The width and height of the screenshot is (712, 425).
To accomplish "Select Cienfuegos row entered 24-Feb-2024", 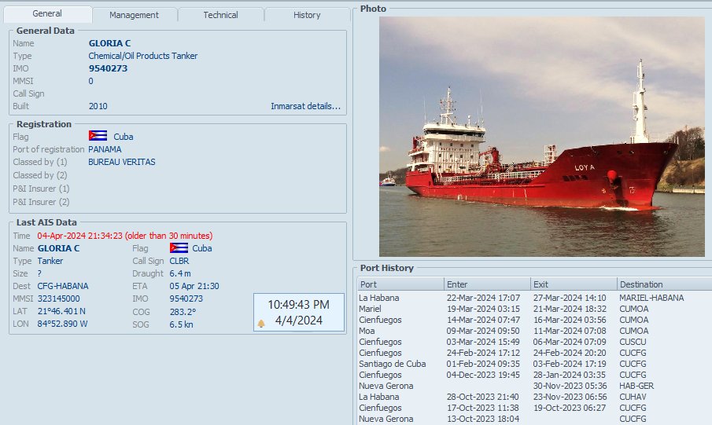I will point(535,353).
